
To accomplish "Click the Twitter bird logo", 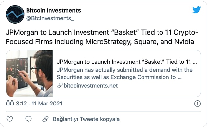I will (x=197, y=10).
